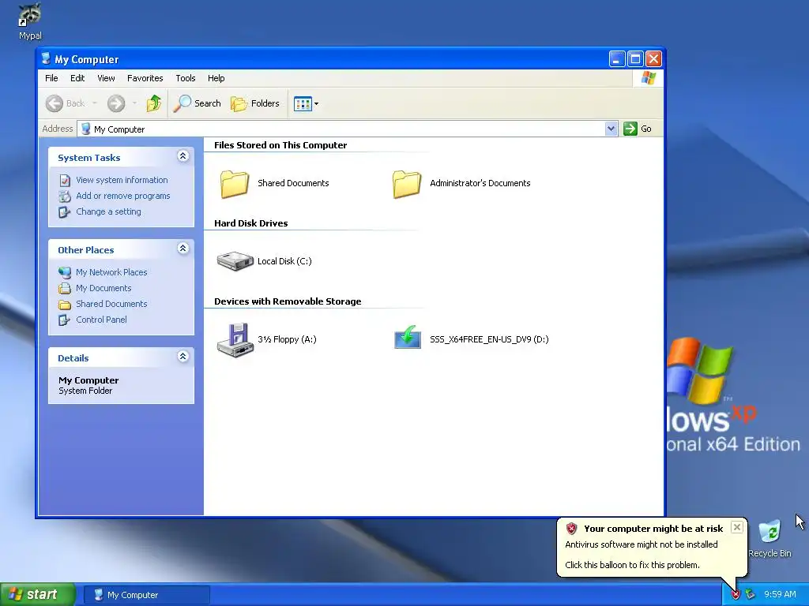Open Shared Documents link in sidebar

[111, 304]
